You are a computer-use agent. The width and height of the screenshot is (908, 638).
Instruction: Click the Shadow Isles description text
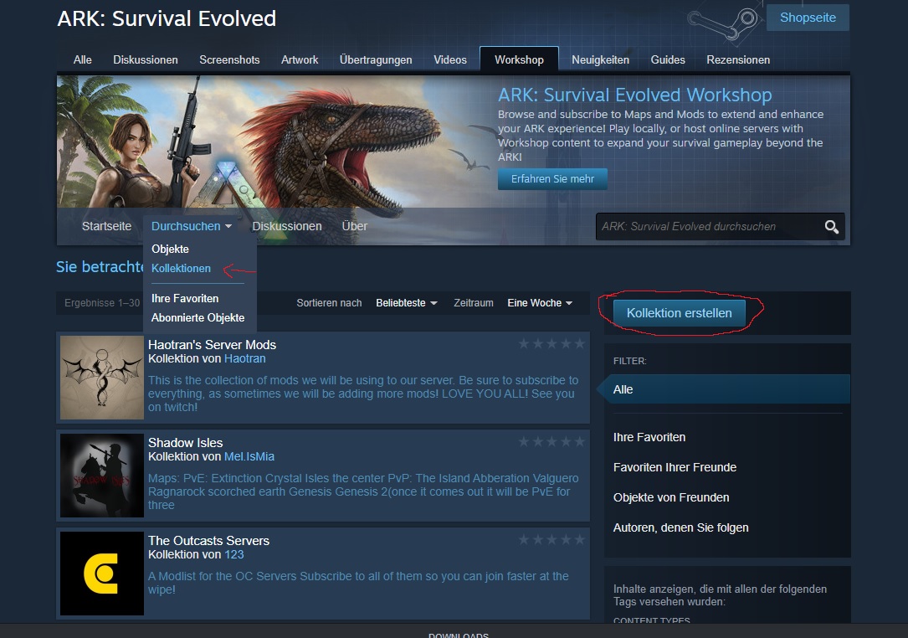[363, 491]
